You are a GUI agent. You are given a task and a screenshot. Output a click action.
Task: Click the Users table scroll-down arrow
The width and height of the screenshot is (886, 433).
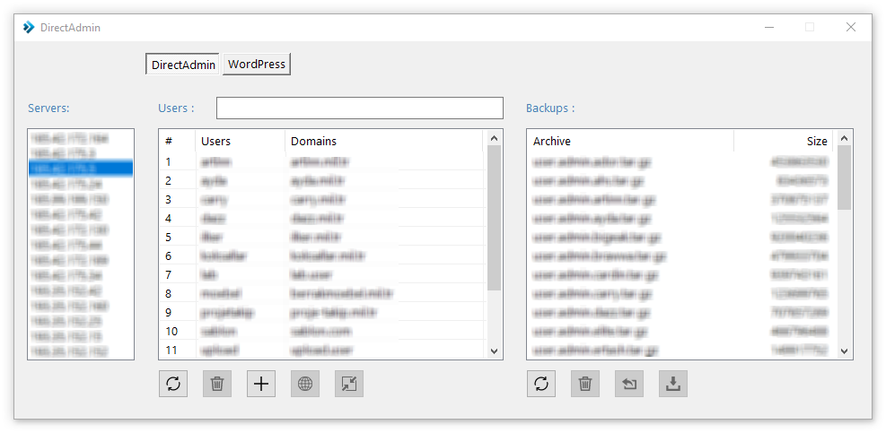[x=494, y=351]
